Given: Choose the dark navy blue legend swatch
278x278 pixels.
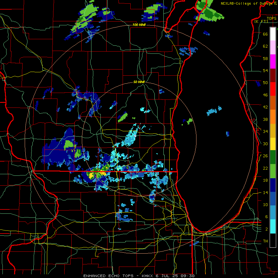Looking at the screenshot, I should [273, 185].
